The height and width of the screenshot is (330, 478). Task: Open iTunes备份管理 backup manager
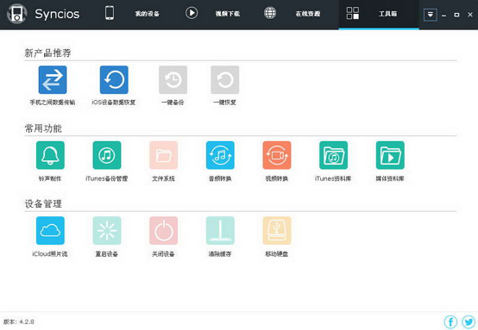(107, 155)
